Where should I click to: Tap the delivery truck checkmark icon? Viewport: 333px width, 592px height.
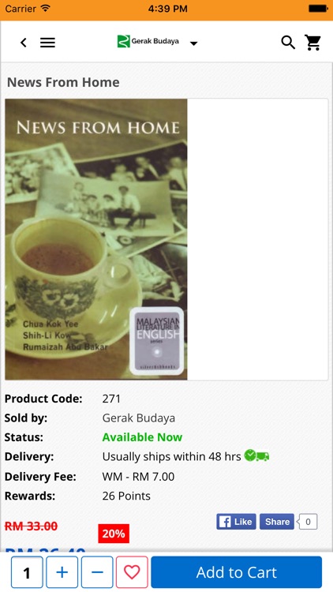coord(256,455)
